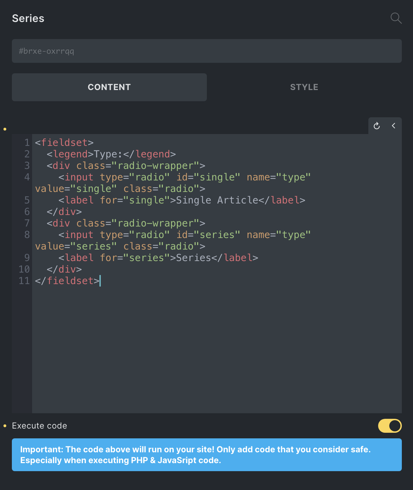Click the Single Article label text

tap(214, 200)
